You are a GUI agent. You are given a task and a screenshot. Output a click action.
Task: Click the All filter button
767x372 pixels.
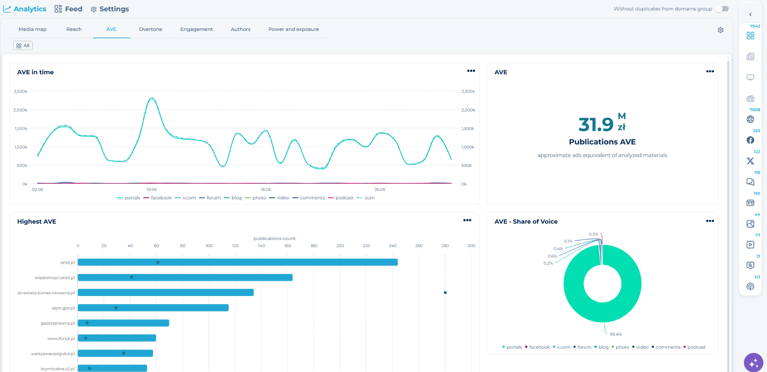click(x=23, y=46)
